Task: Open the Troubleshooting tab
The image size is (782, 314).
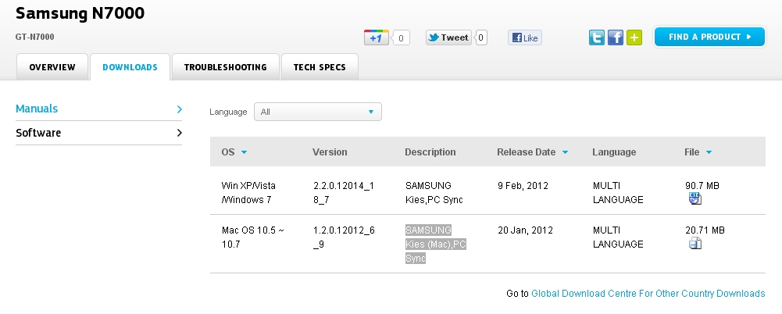Action: tap(226, 67)
